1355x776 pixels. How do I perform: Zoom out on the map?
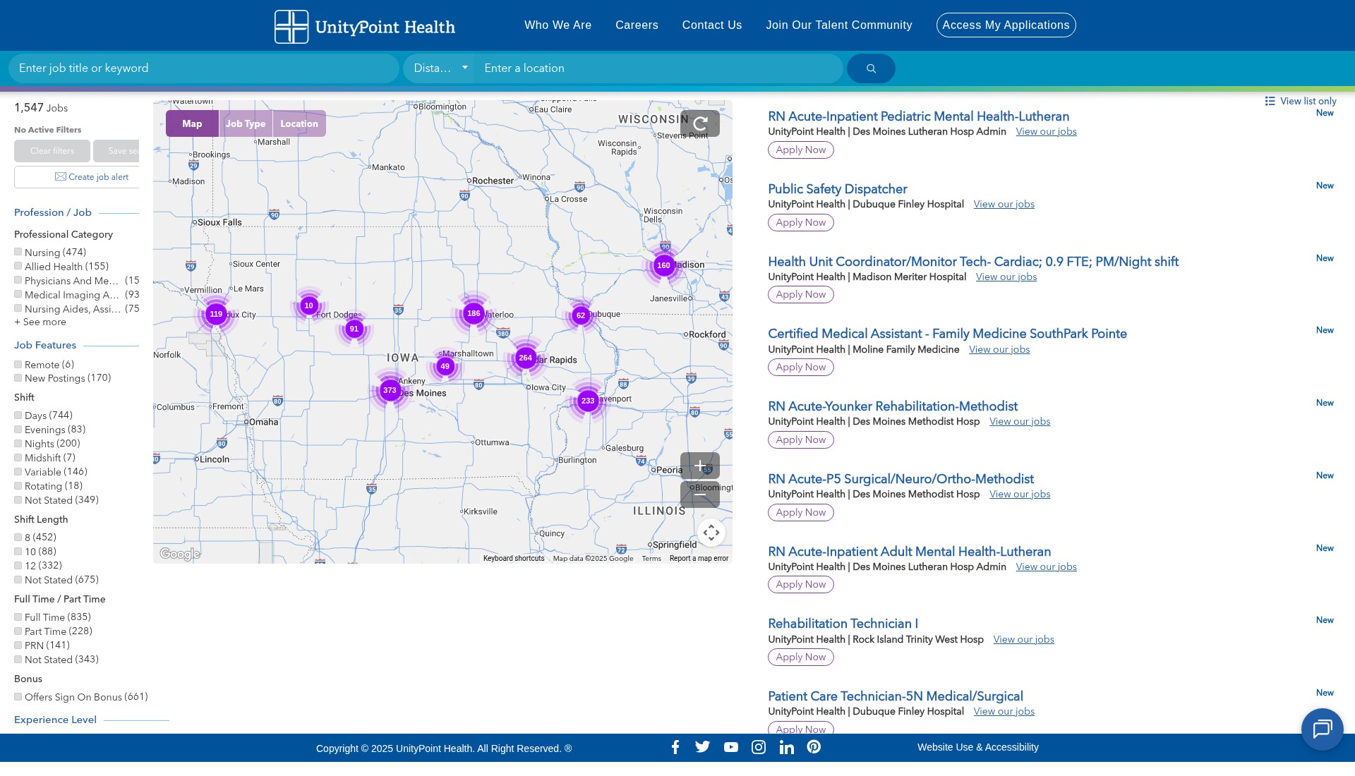(x=700, y=495)
